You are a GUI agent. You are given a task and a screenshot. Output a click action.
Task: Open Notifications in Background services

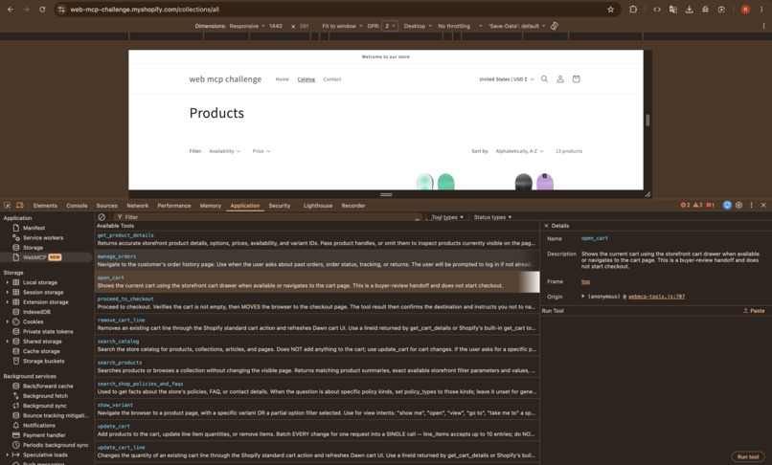pos(39,425)
